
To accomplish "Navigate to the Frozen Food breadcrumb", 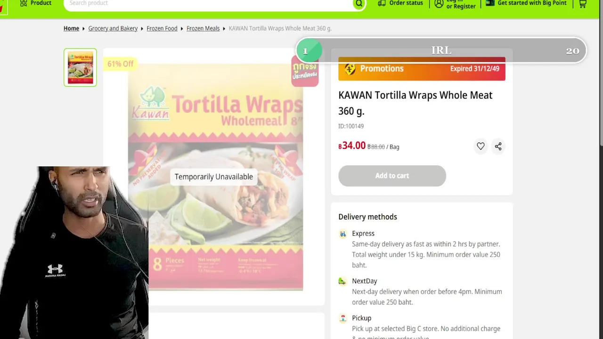I will (x=162, y=28).
